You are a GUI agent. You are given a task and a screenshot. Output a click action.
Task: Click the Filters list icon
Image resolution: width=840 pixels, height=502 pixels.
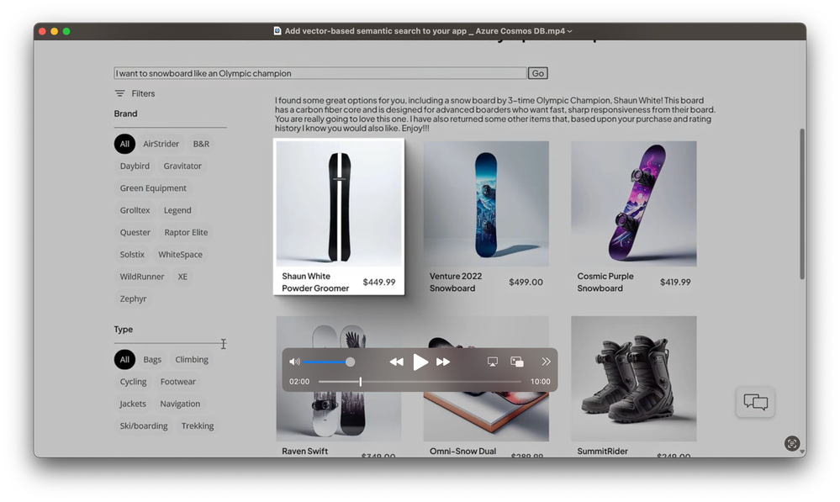[119, 93]
